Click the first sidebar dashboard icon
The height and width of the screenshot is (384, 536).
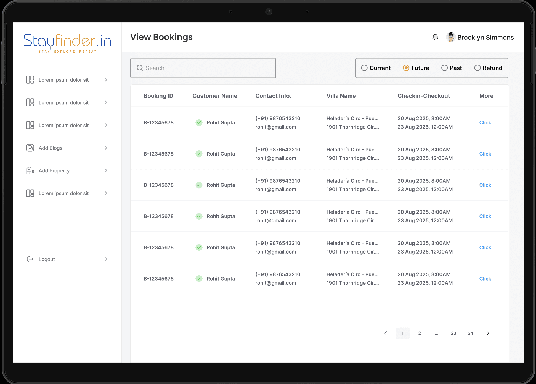pos(30,80)
